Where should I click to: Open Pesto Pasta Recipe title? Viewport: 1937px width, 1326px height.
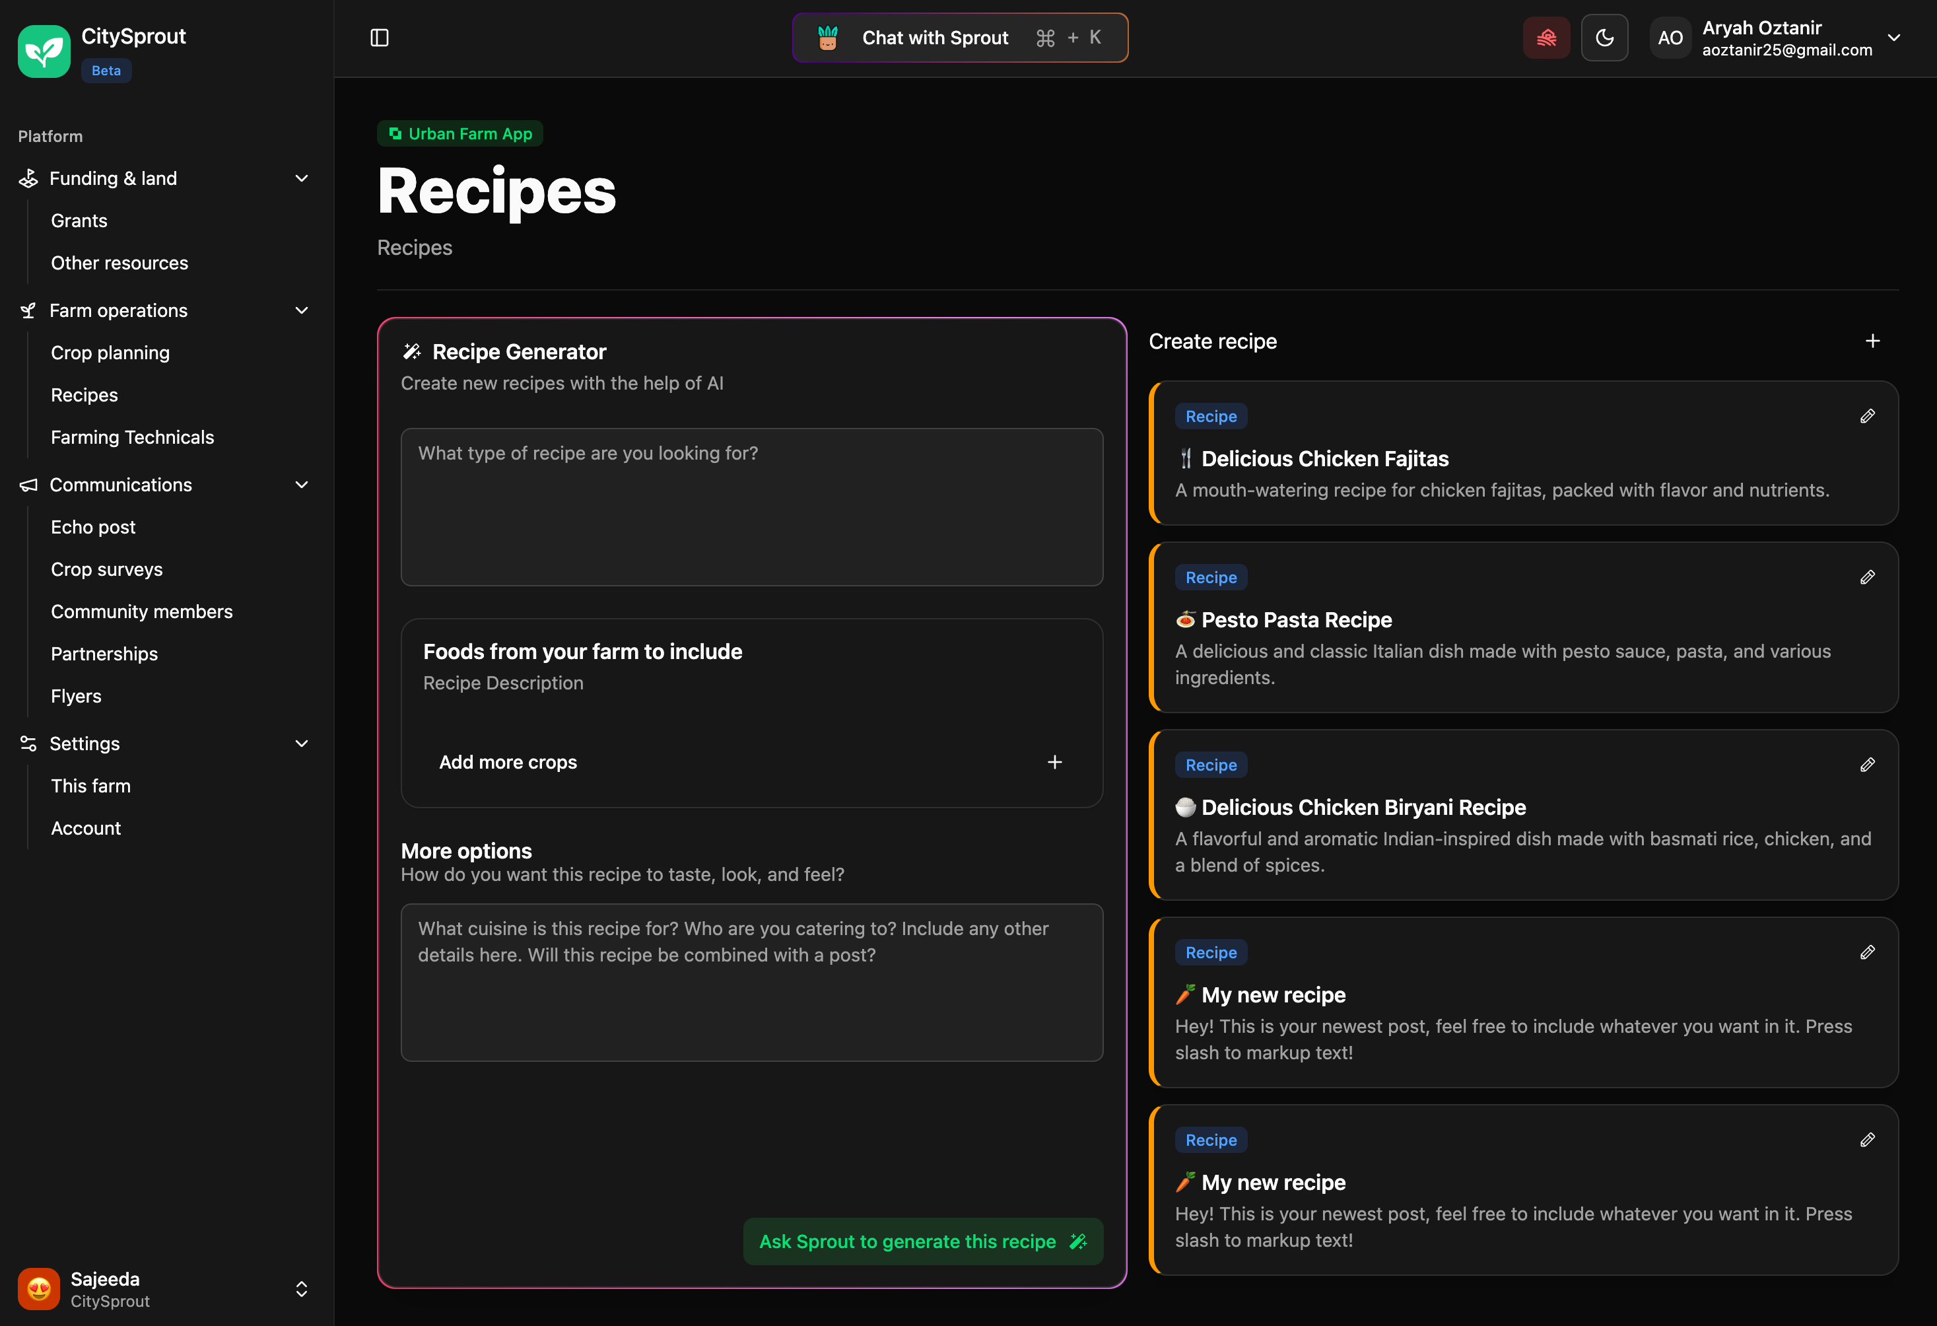click(1296, 620)
